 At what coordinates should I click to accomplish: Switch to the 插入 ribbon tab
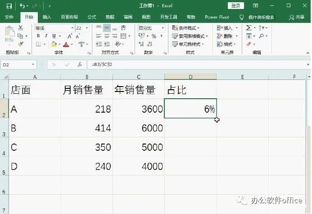(47, 17)
